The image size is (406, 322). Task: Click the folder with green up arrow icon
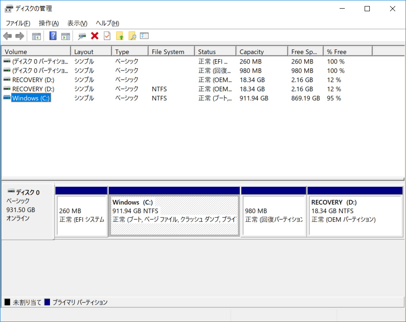click(120, 36)
